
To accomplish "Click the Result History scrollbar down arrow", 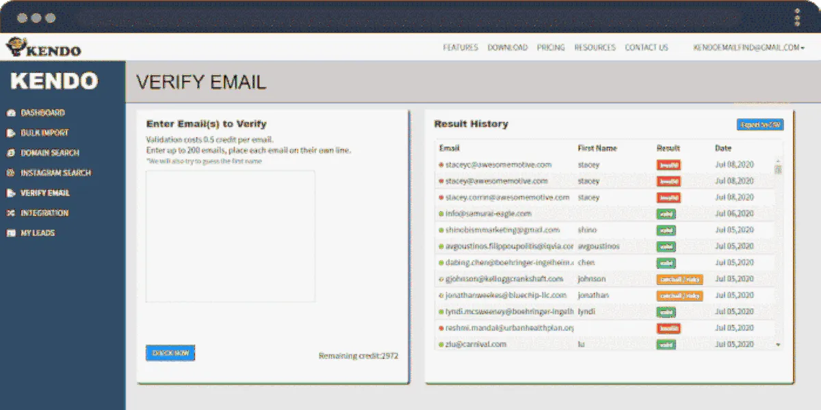I will [778, 345].
